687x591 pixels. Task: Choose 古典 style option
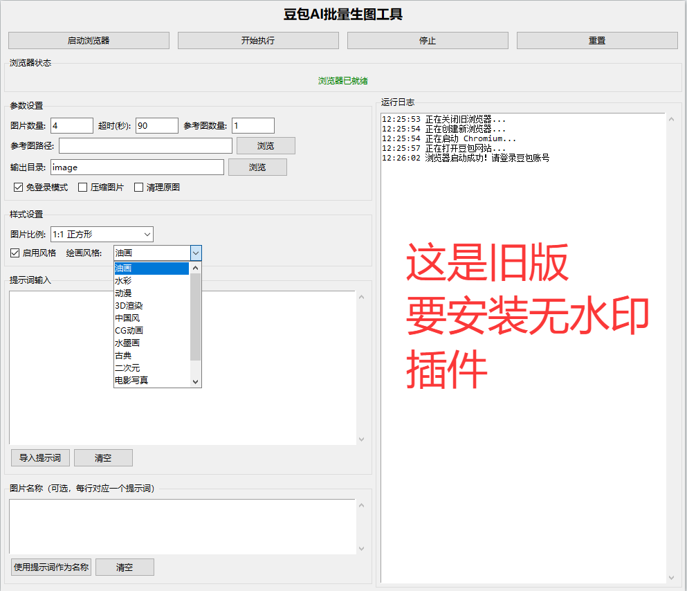152,355
